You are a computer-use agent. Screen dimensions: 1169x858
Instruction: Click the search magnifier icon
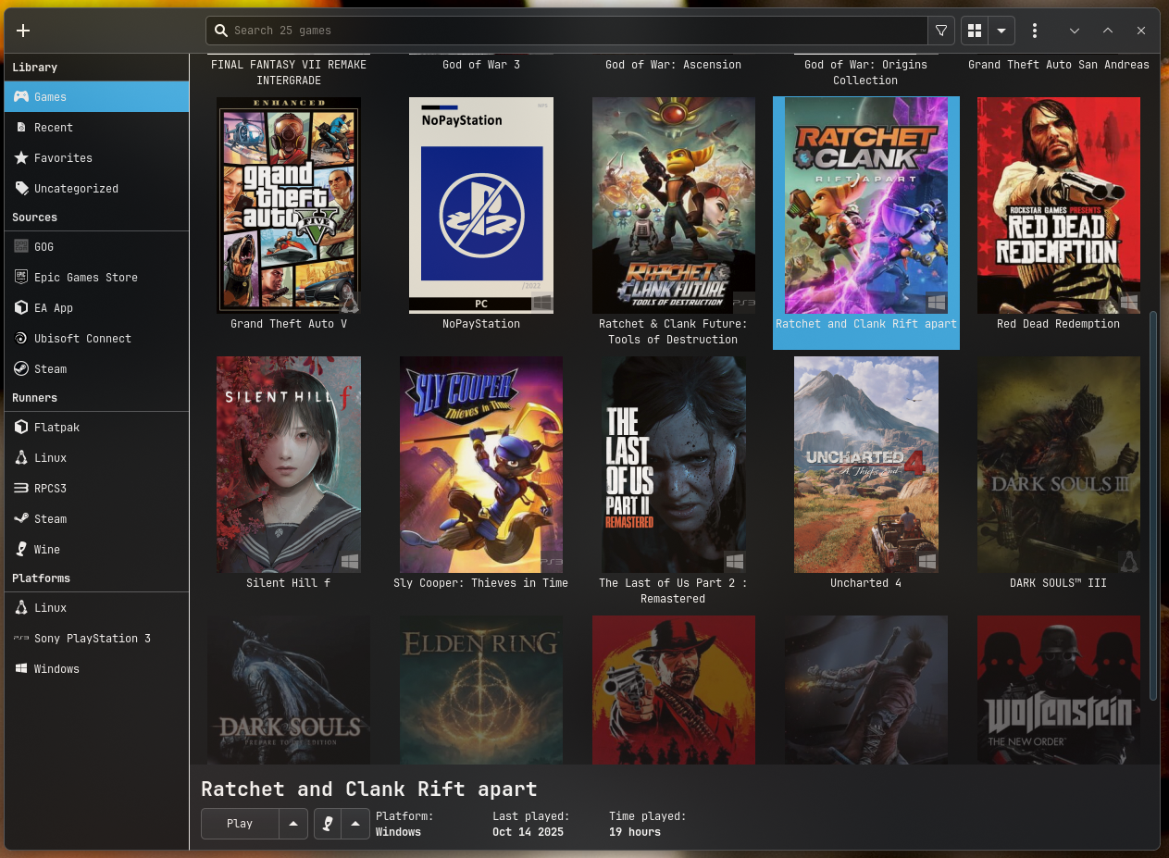221,31
